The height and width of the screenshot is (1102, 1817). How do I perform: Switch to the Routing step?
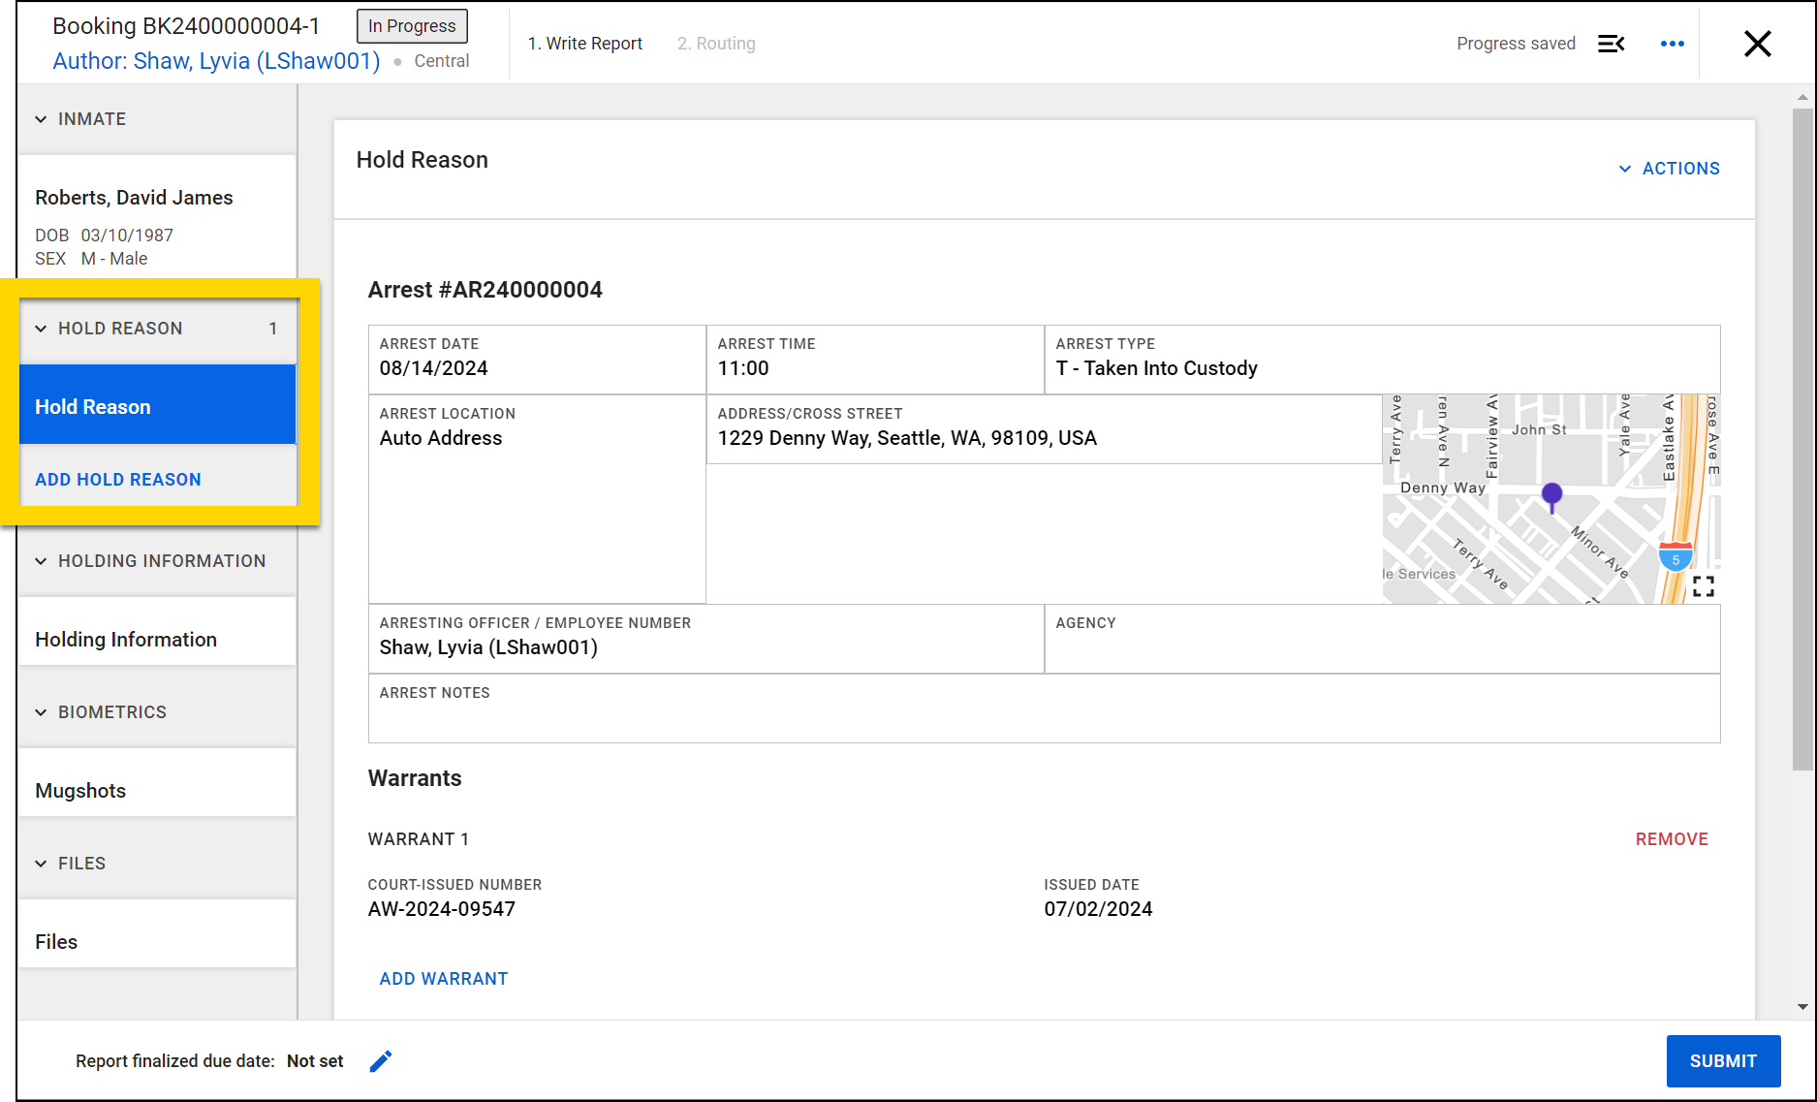pyautogui.click(x=716, y=43)
